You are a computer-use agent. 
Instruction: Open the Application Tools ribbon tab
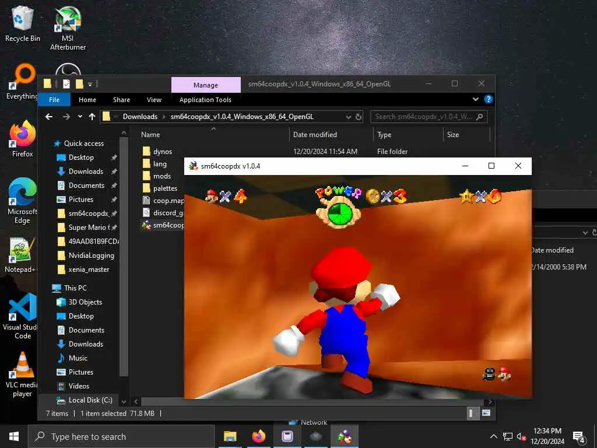pos(205,99)
